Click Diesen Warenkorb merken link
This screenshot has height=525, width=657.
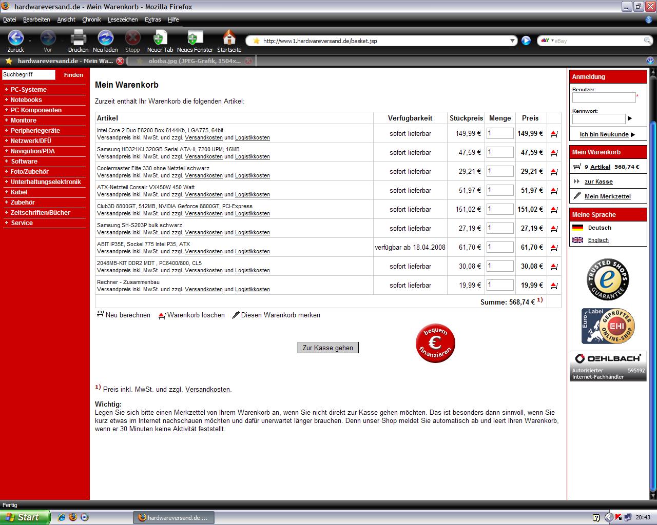pos(276,315)
